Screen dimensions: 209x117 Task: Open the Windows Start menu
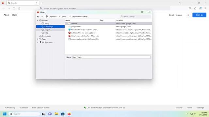click(x=5, y=114)
